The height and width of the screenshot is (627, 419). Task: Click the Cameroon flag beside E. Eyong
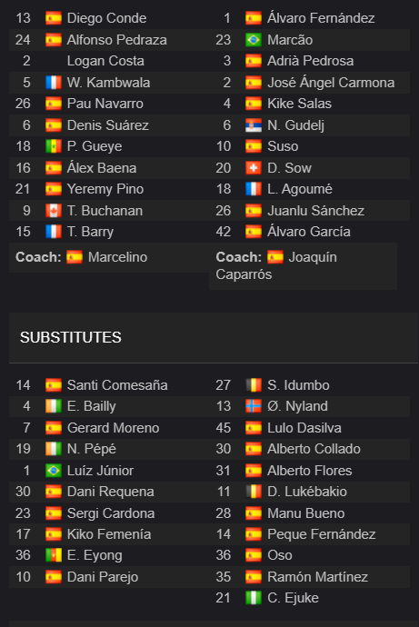54,555
